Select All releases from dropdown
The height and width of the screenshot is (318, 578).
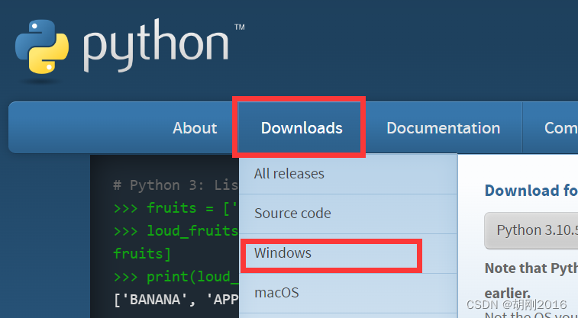pos(348,174)
